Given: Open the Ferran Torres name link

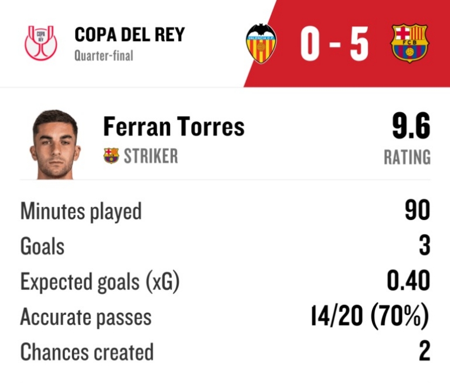Looking at the screenshot, I should click(x=173, y=127).
